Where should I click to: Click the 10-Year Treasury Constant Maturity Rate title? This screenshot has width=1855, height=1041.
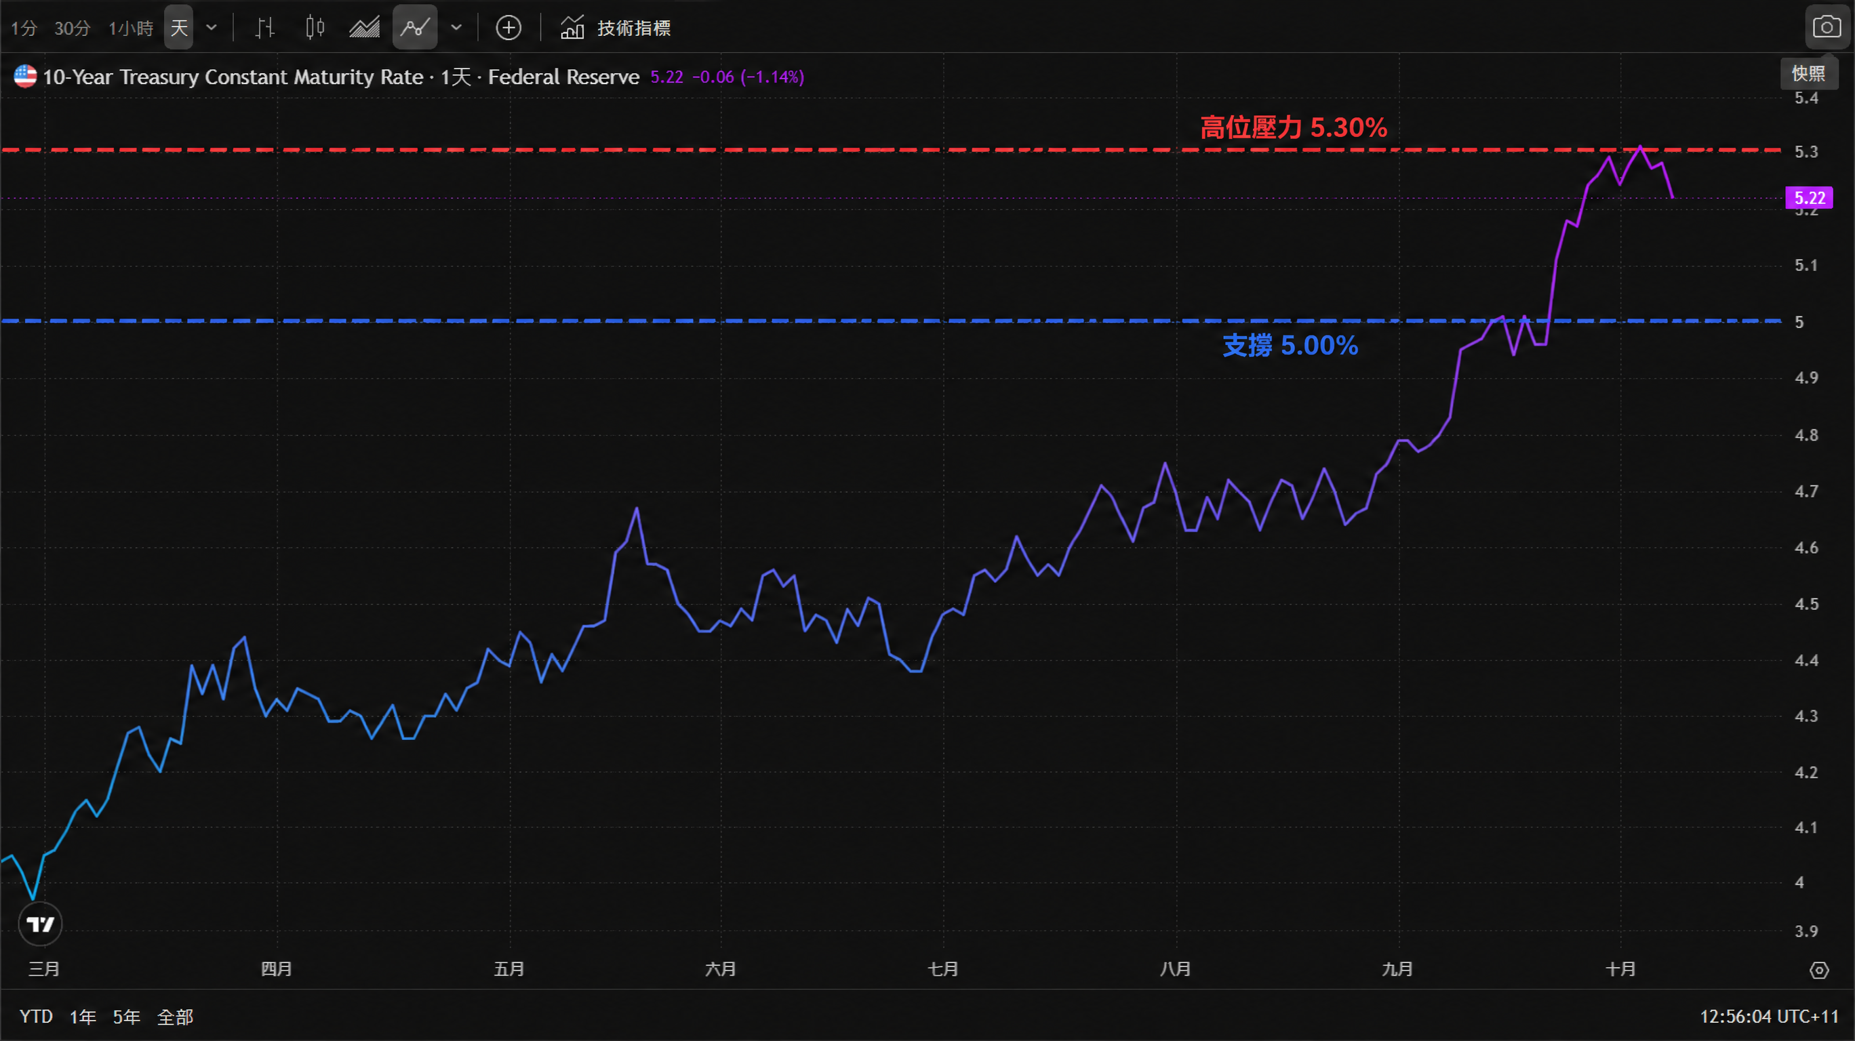click(233, 77)
